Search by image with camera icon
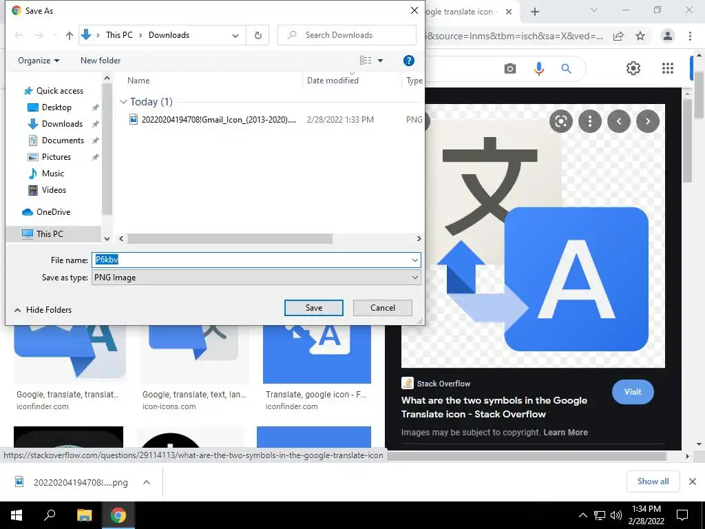The image size is (705, 529). 510,68
